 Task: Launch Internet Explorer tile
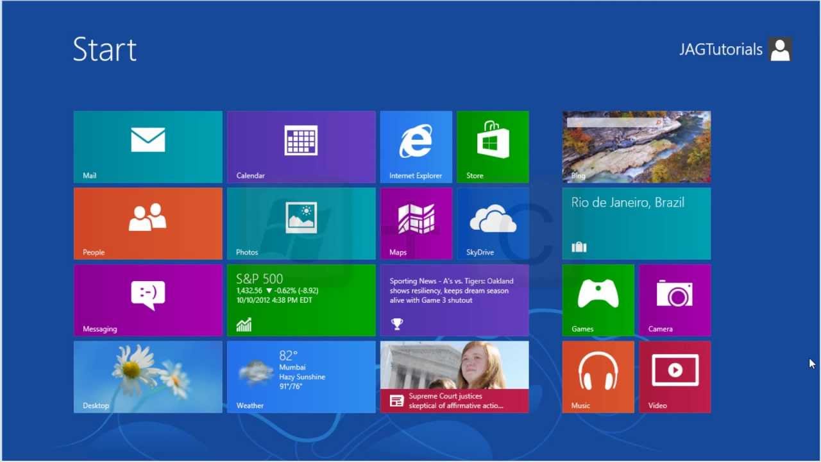tap(416, 147)
